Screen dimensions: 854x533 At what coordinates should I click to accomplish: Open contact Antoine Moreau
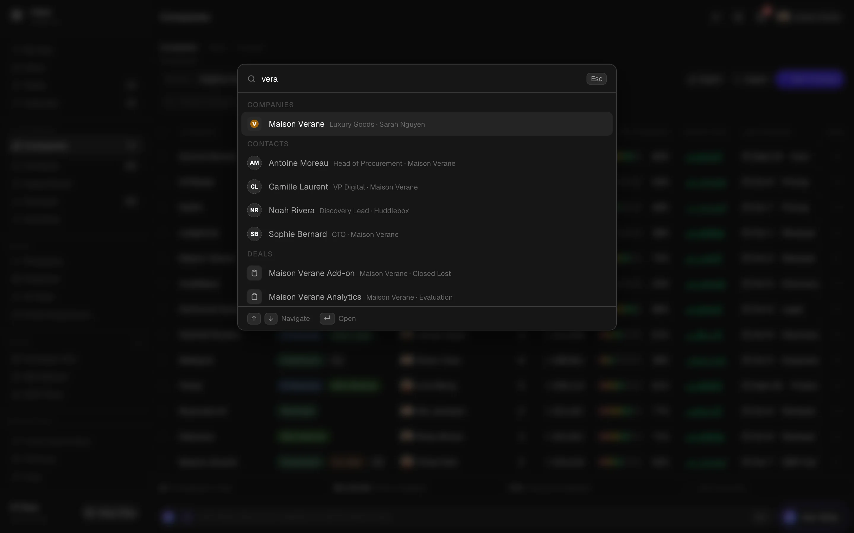[x=427, y=163]
